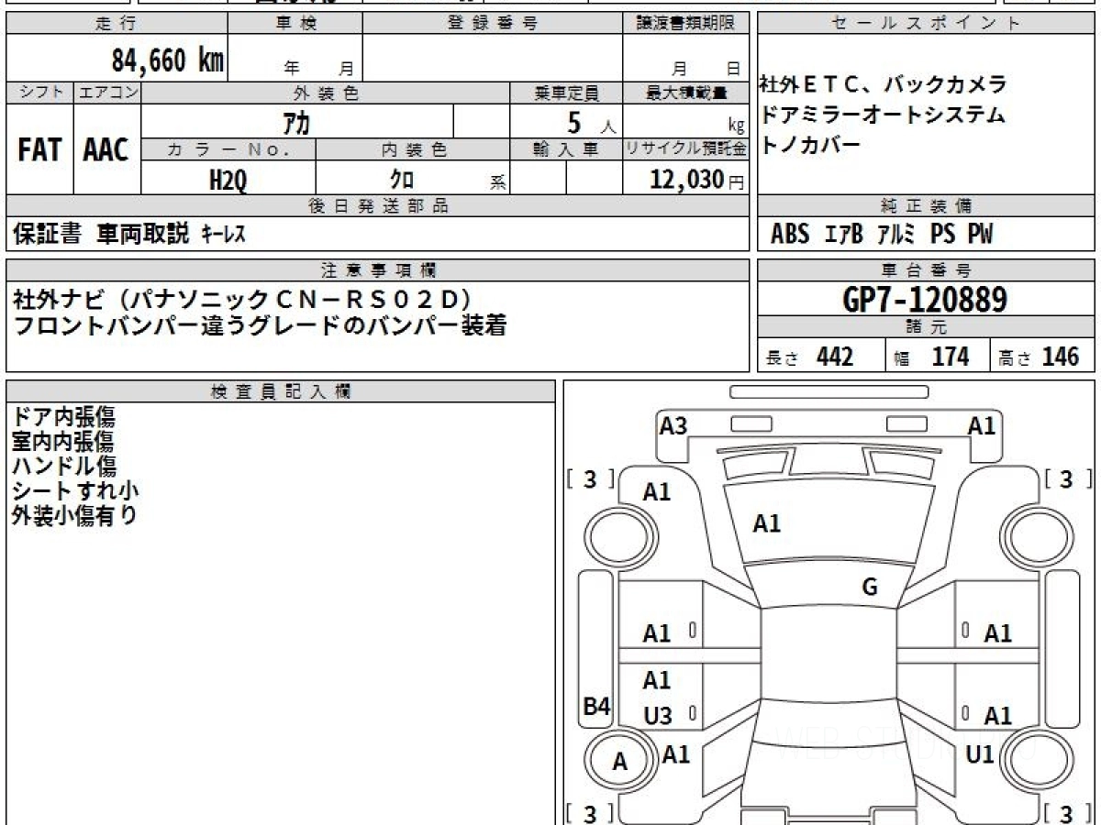The image size is (1101, 825).
Task: Click the 84,660 km mileage value
Action: point(168,60)
